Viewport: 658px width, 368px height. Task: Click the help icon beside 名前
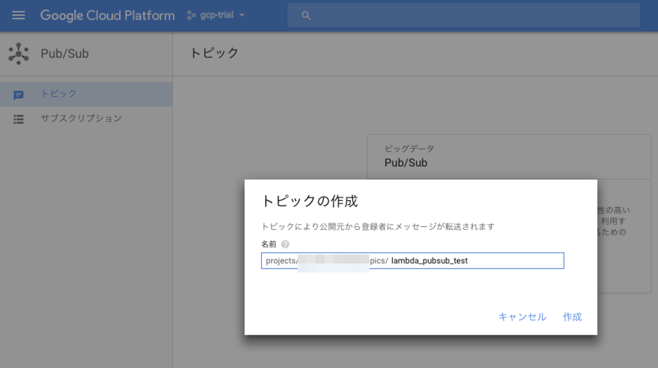[285, 244]
